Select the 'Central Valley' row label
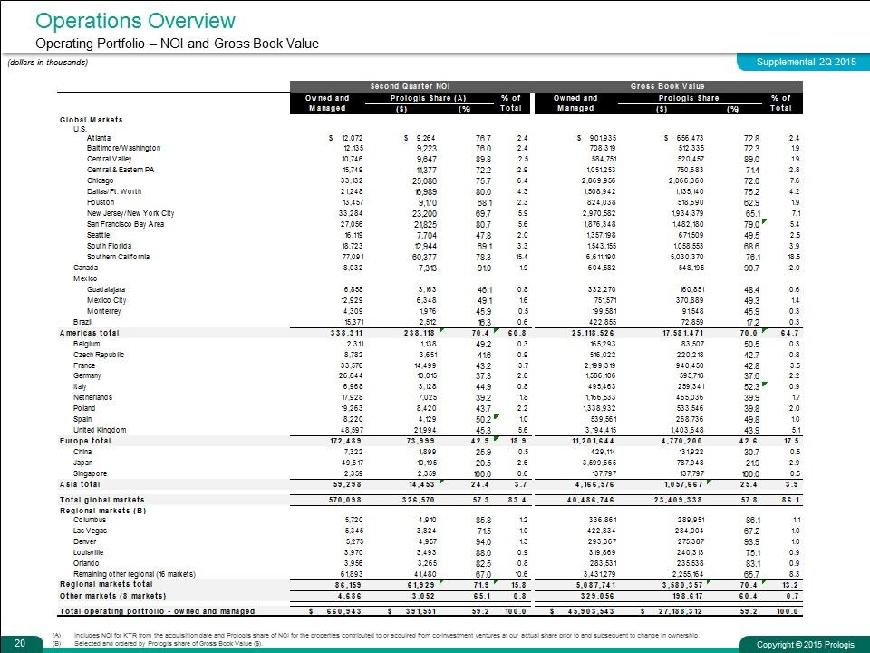 (x=110, y=159)
